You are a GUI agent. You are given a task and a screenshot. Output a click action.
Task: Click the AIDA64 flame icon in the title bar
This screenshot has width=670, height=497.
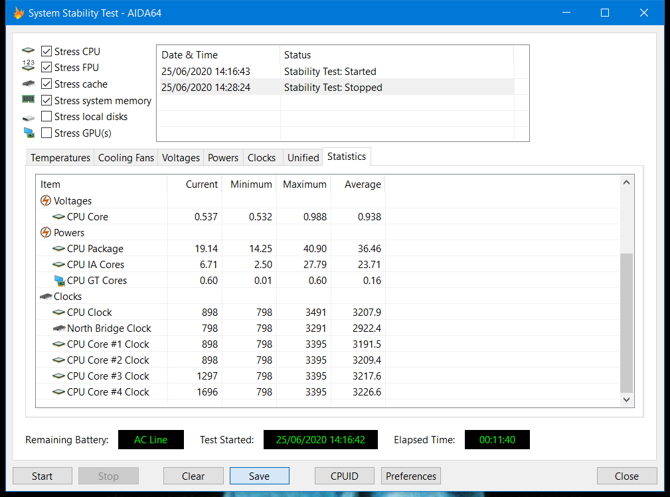coord(19,13)
